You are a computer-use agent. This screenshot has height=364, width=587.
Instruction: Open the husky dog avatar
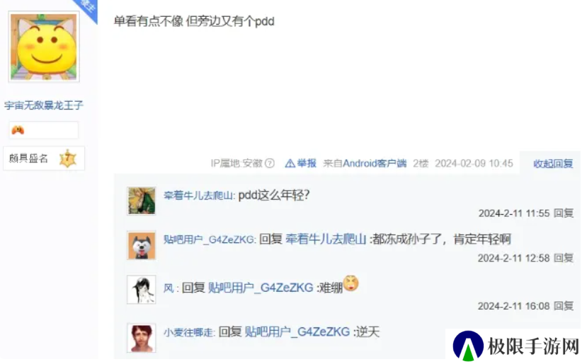[141, 245]
